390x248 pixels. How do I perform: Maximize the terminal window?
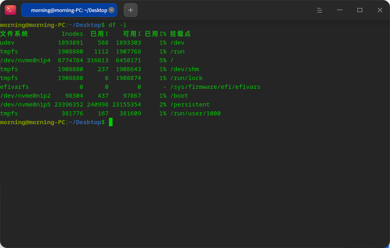[x=360, y=10]
